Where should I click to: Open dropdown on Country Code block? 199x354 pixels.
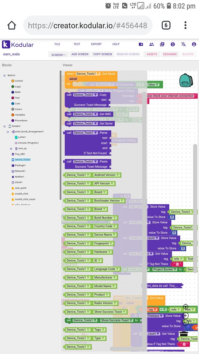click(115, 226)
